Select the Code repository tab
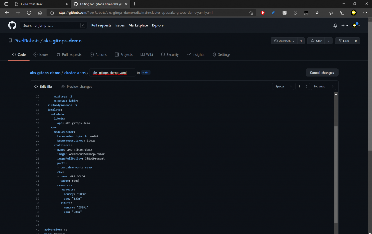Image resolution: width=372 pixels, height=234 pixels. (x=19, y=54)
